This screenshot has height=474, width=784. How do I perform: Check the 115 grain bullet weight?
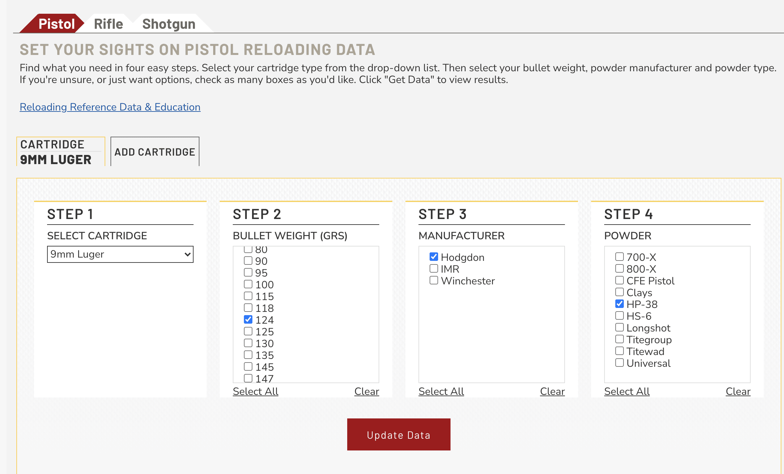248,296
